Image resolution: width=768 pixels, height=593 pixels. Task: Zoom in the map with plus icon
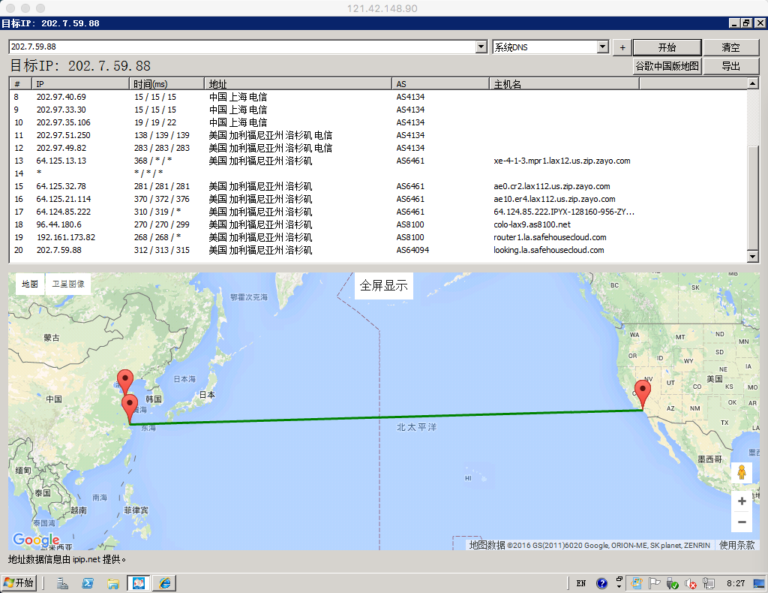click(742, 501)
